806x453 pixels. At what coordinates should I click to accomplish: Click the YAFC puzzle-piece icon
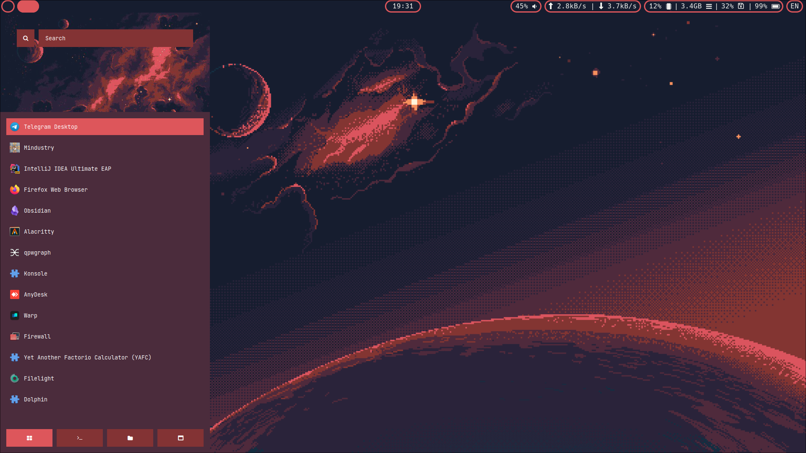(x=15, y=357)
